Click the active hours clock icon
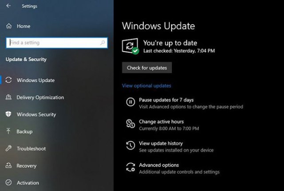284x191 pixels. tap(130, 124)
